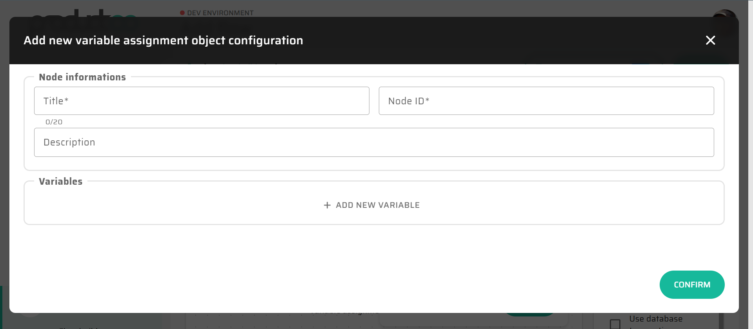Click the DEV ENVIRONMENT label
753x329 pixels.
(x=220, y=13)
